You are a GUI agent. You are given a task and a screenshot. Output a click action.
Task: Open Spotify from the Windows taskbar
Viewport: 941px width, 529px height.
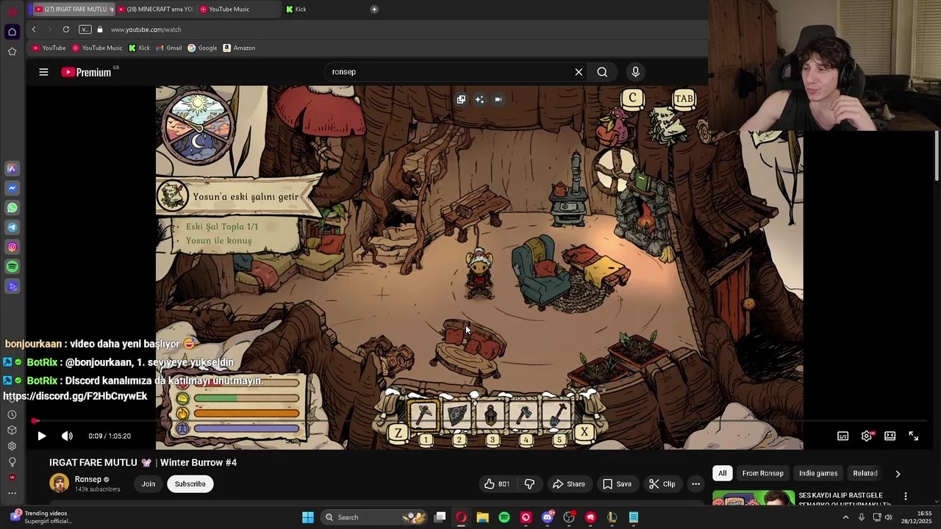coord(504,517)
